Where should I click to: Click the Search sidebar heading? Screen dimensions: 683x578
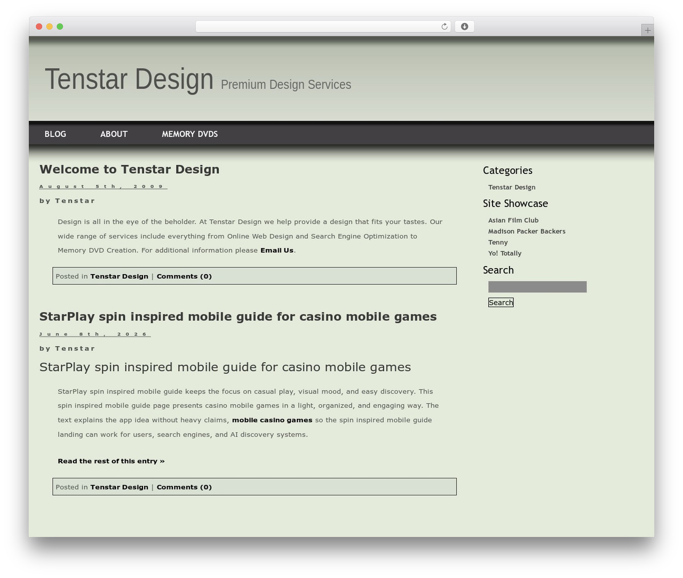[x=498, y=270]
